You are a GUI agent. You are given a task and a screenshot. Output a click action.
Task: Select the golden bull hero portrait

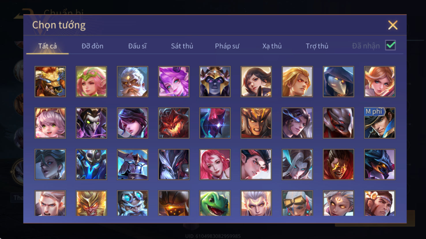50,81
